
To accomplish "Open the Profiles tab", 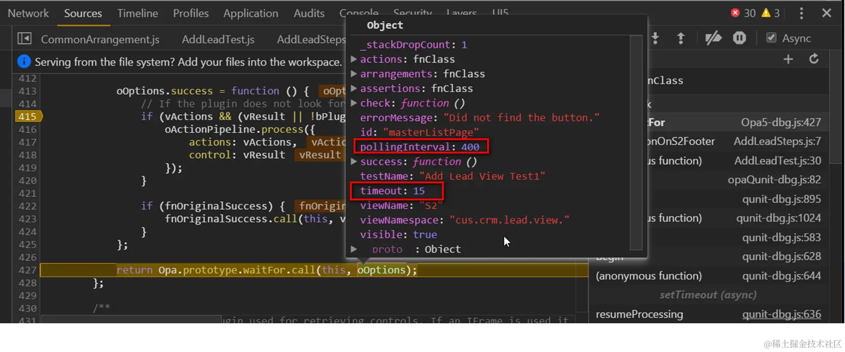I will [191, 13].
